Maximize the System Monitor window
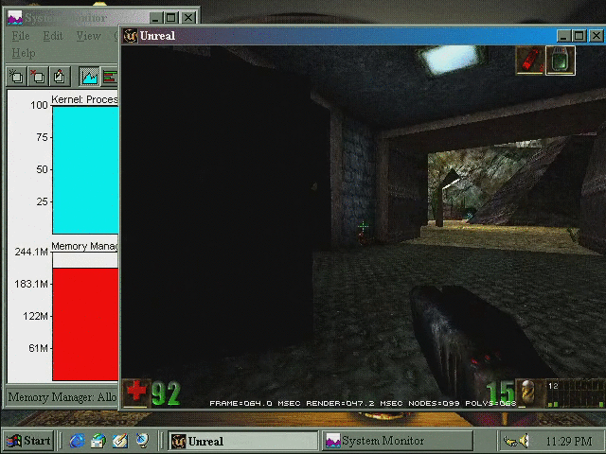This screenshot has width=606, height=454. 170,18
